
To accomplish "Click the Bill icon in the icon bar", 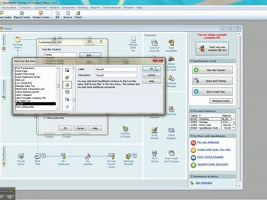I will pos(57,15).
